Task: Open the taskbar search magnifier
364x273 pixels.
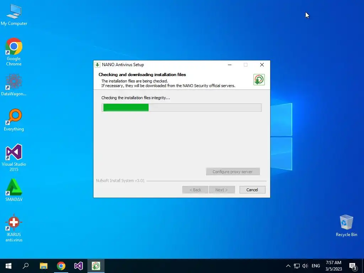Action: (26, 266)
